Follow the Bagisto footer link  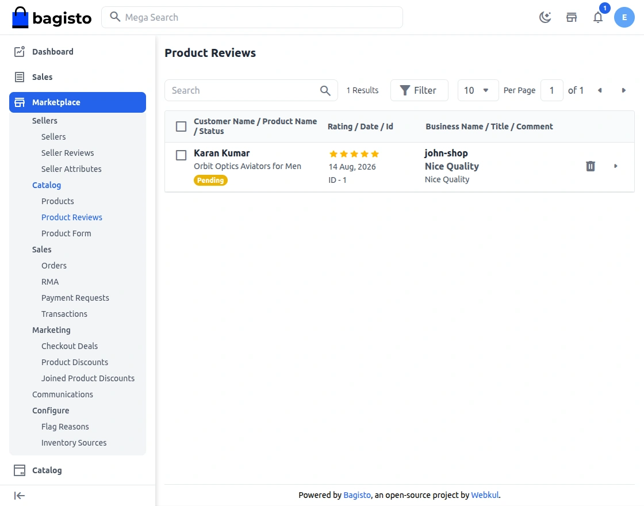tap(357, 495)
